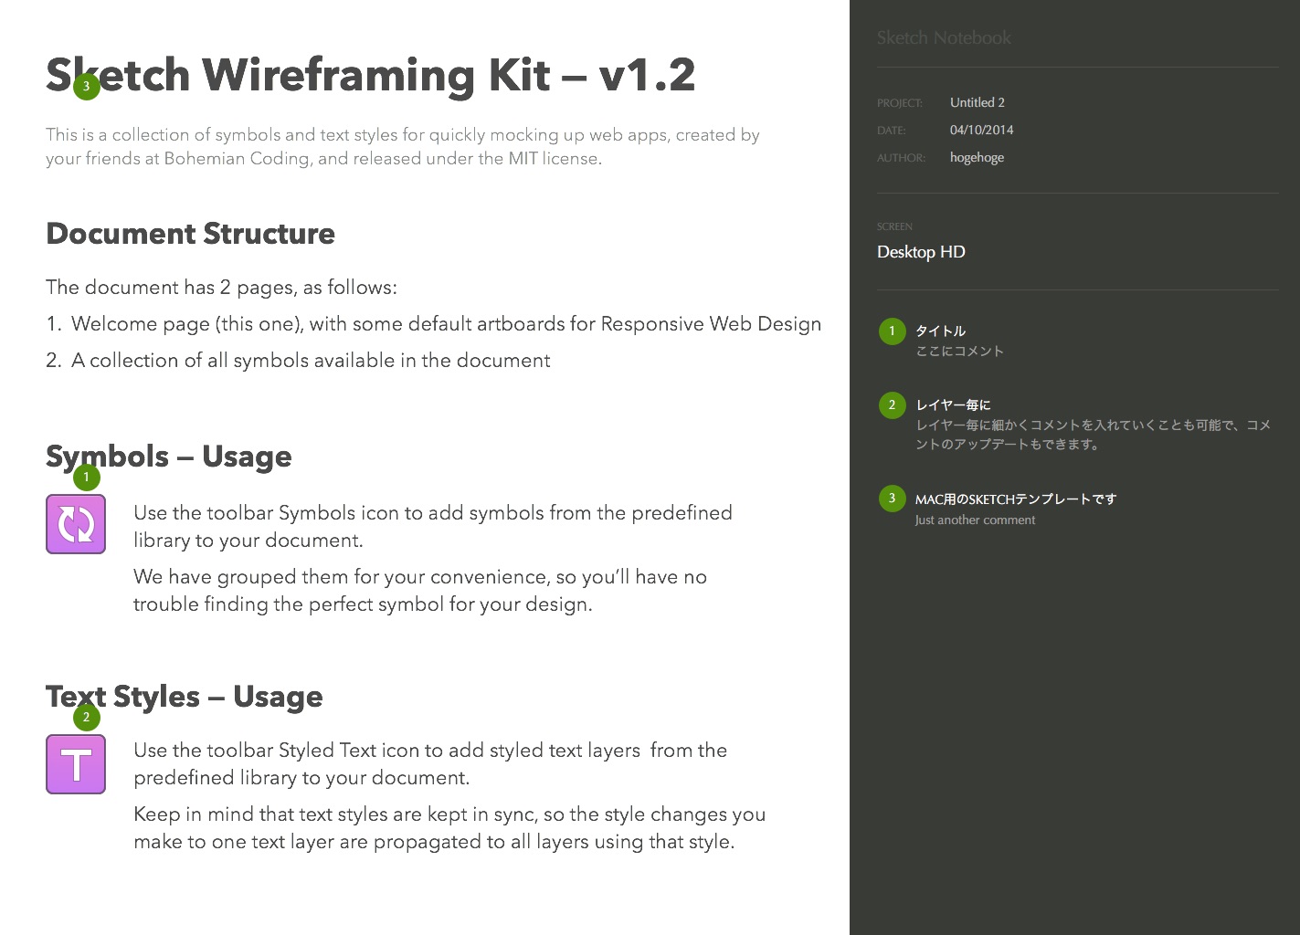
Task: Click green marker 2 above Text Styles icon
Action: (87, 717)
